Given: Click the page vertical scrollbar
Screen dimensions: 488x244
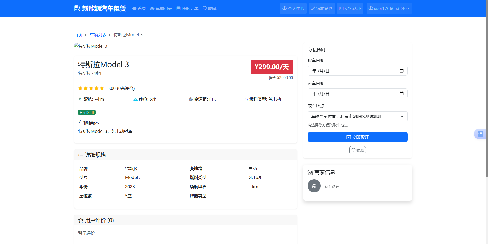Looking at the screenshot, I should 487,89.
